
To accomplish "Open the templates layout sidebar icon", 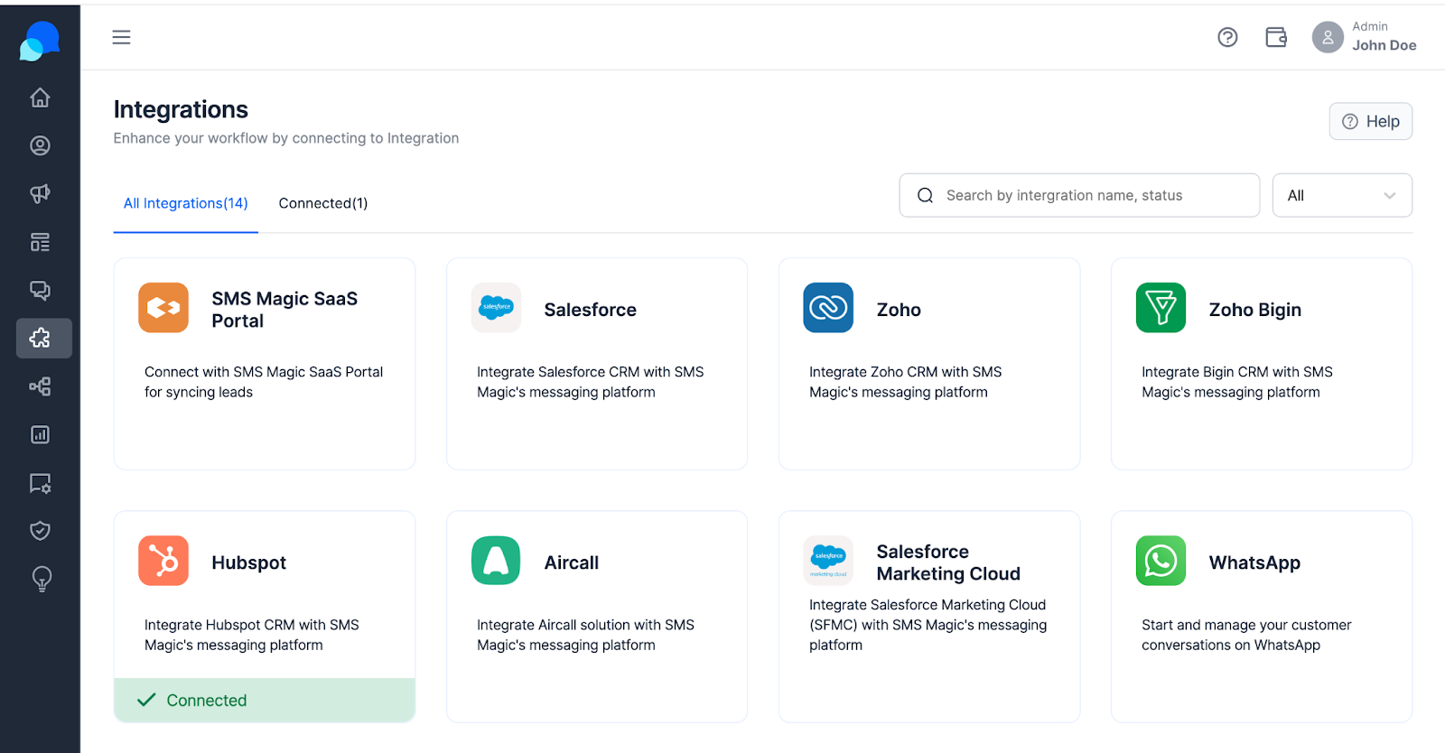I will coord(40,242).
